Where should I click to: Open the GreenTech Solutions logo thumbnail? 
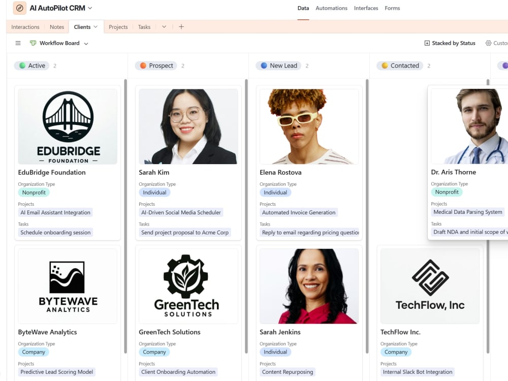[188, 286]
